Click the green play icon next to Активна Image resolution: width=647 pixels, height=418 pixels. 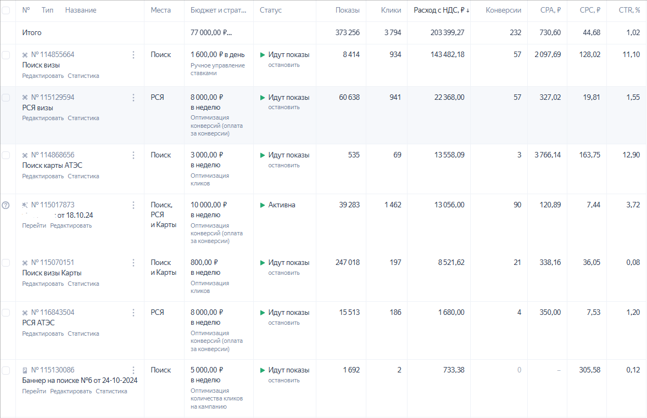click(x=263, y=205)
